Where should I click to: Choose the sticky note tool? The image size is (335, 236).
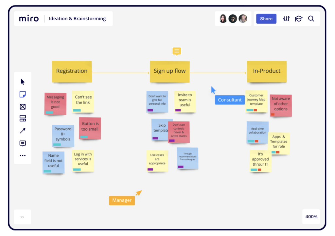pos(23,94)
